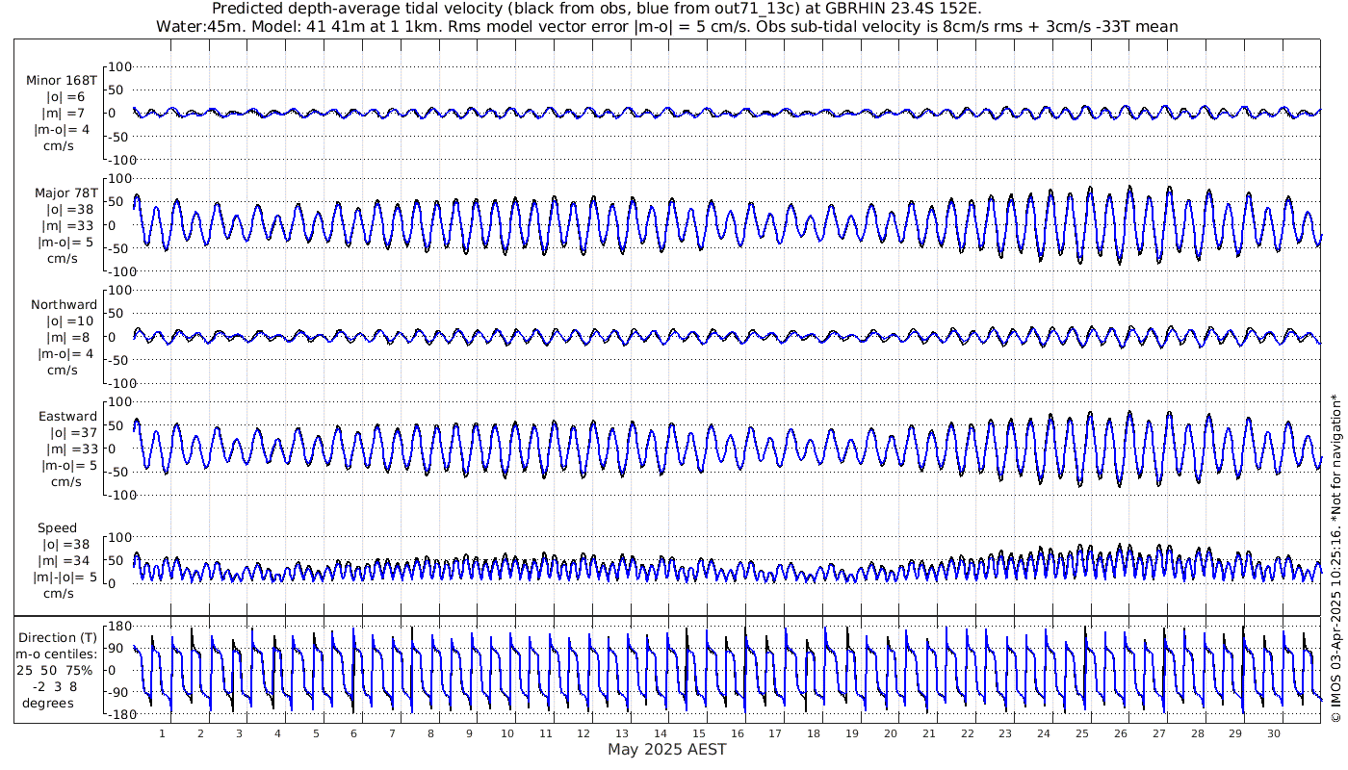The height and width of the screenshot is (770, 1348).
Task: Select day 20 on the date axis
Action: tap(891, 733)
